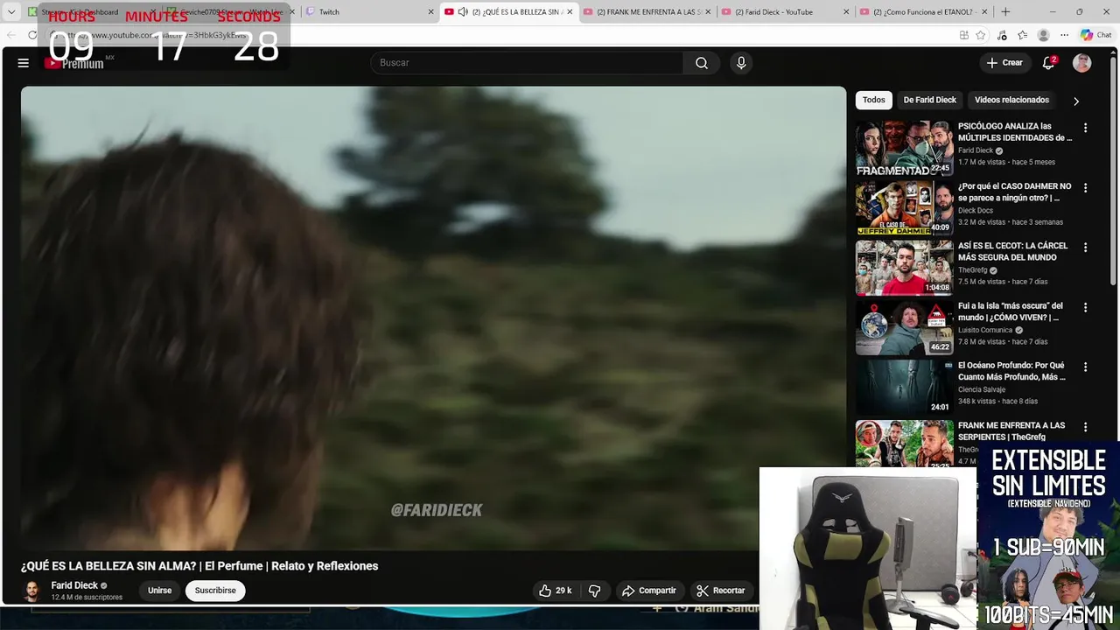Viewport: 1120px width, 630px height.
Task: Open options for El Océano Profundo video
Action: click(1086, 367)
